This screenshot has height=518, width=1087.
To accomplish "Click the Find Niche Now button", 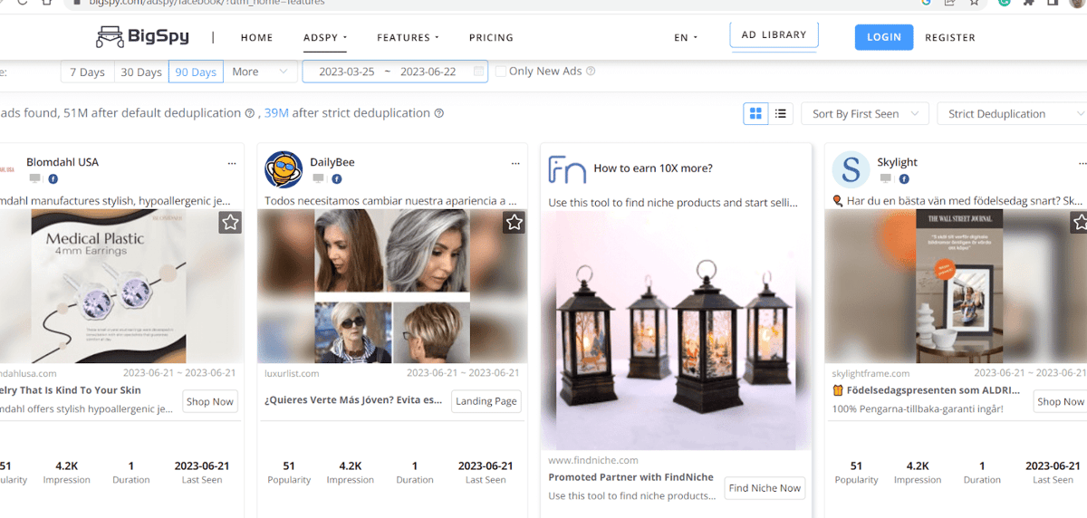I will click(765, 488).
